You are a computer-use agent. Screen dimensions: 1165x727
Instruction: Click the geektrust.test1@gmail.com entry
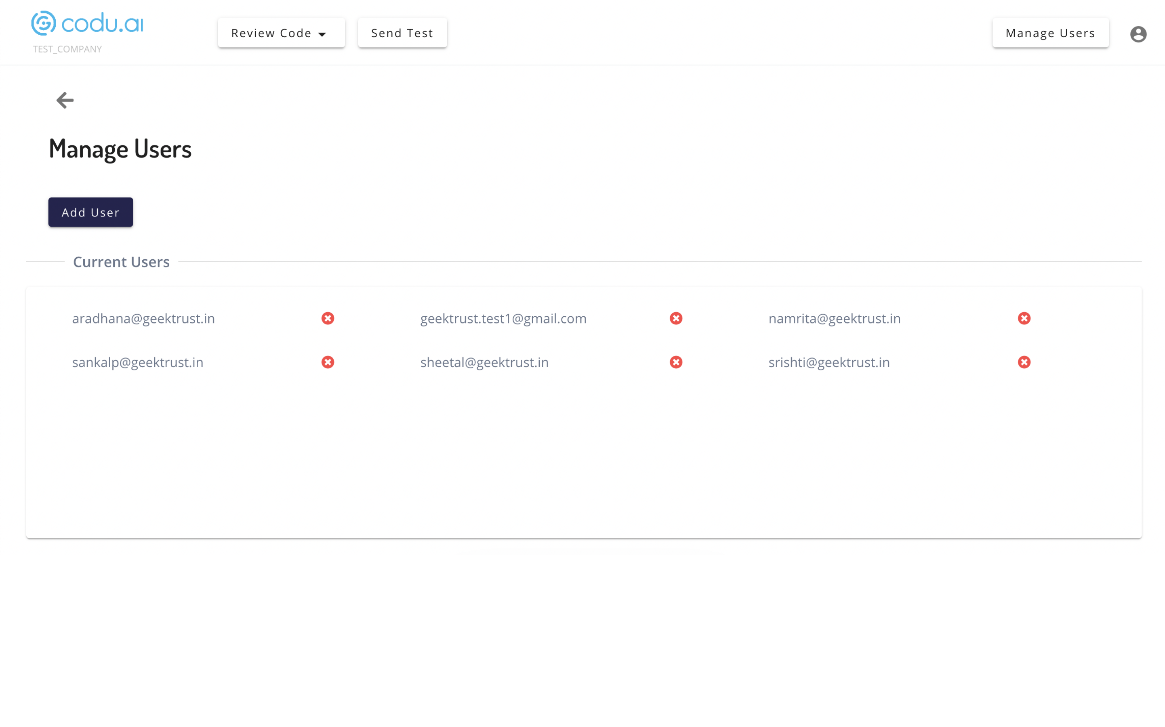pos(503,318)
